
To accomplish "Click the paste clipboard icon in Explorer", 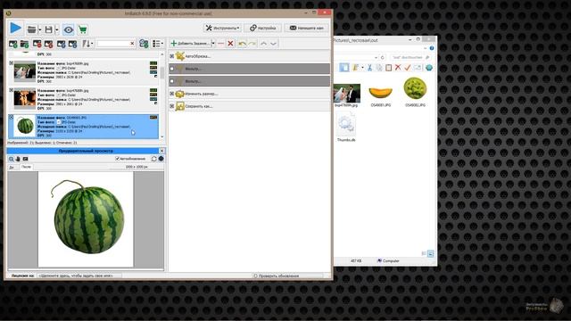I will coord(389,68).
